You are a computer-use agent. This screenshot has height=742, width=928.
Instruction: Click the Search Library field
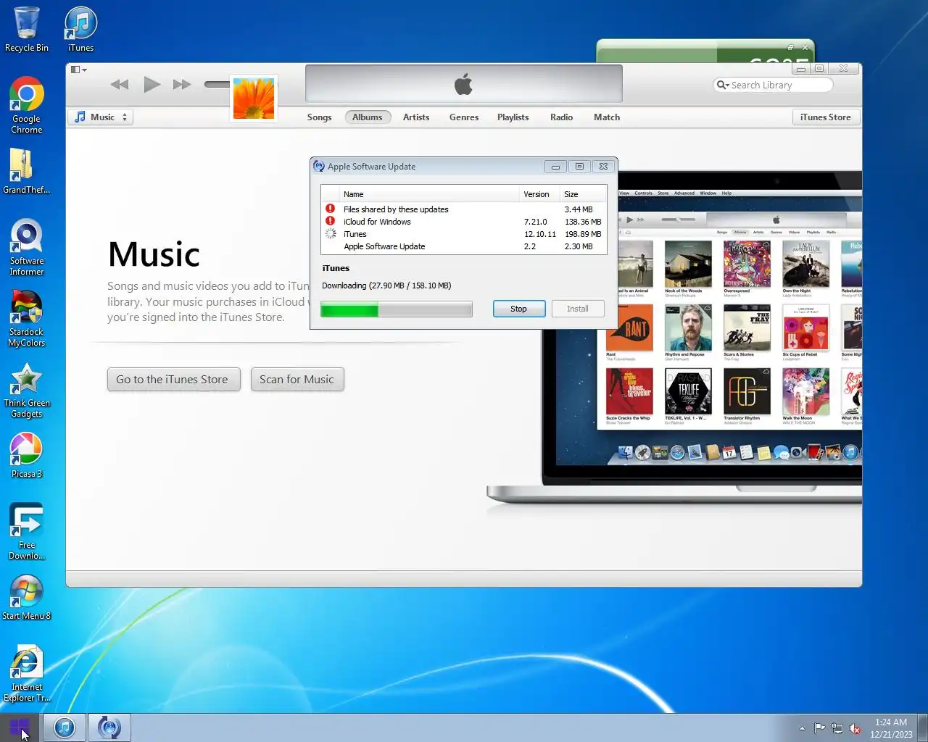click(x=773, y=85)
